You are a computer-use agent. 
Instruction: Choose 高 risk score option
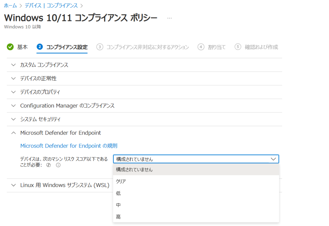click(x=196, y=217)
